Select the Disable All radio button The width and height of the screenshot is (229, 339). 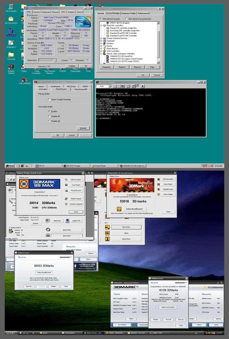49,116
